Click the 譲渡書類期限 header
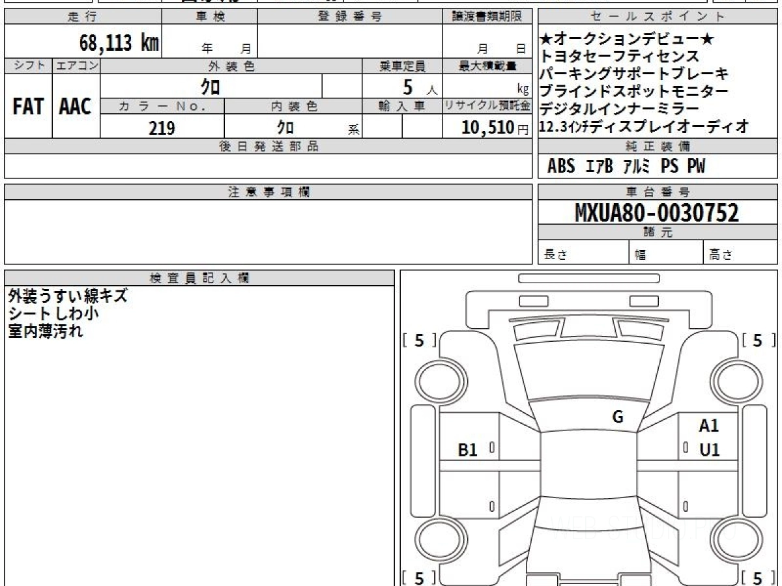Viewport: 782px width, 586px height. pos(487,17)
